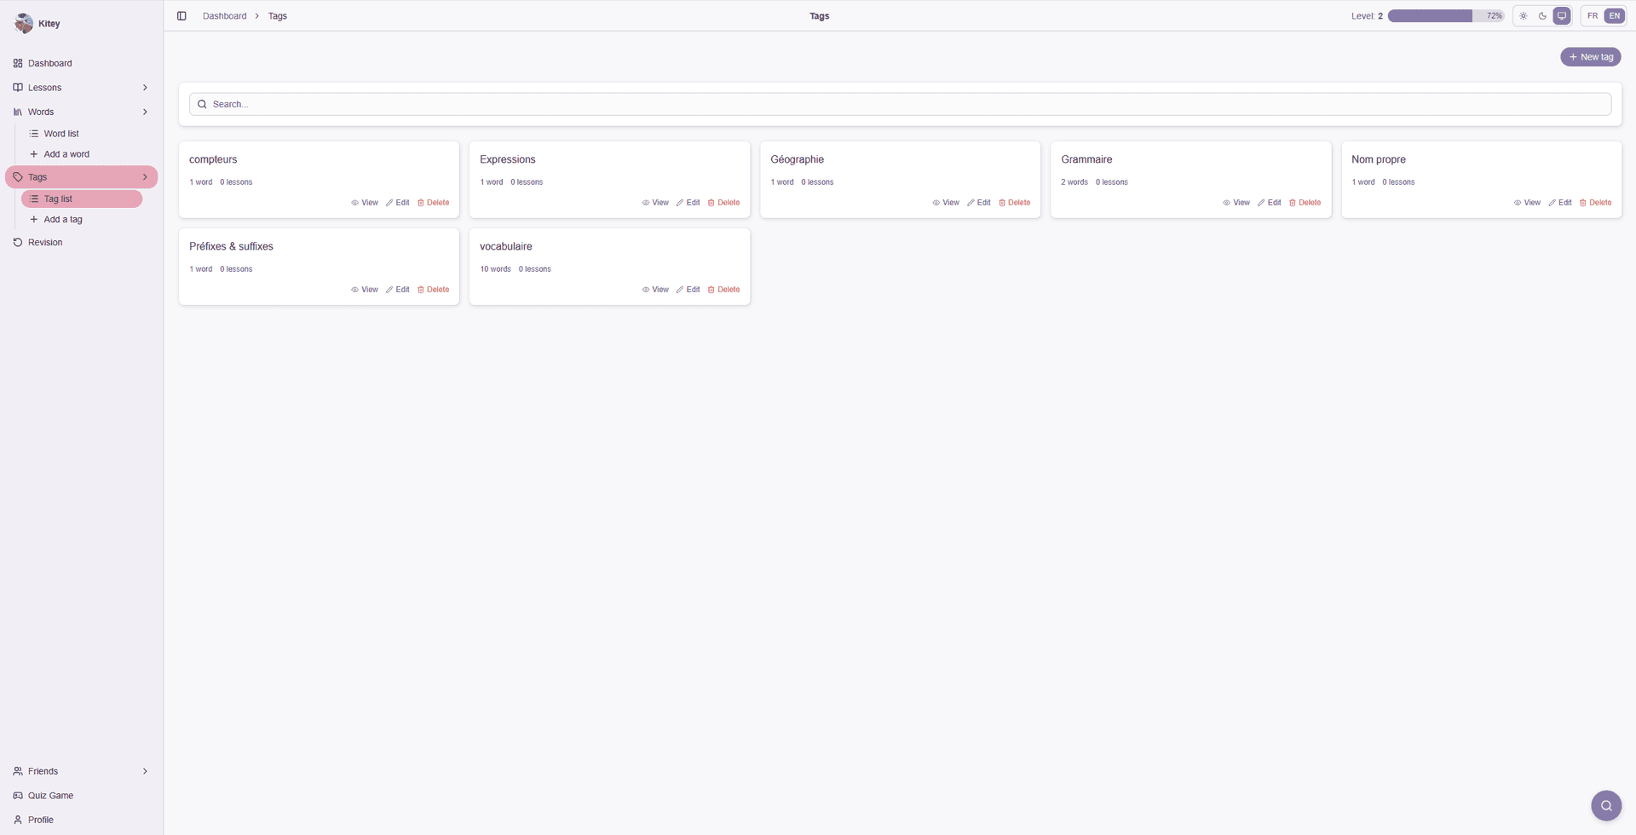
Task: Select Tag list submenu item
Action: tap(82, 199)
